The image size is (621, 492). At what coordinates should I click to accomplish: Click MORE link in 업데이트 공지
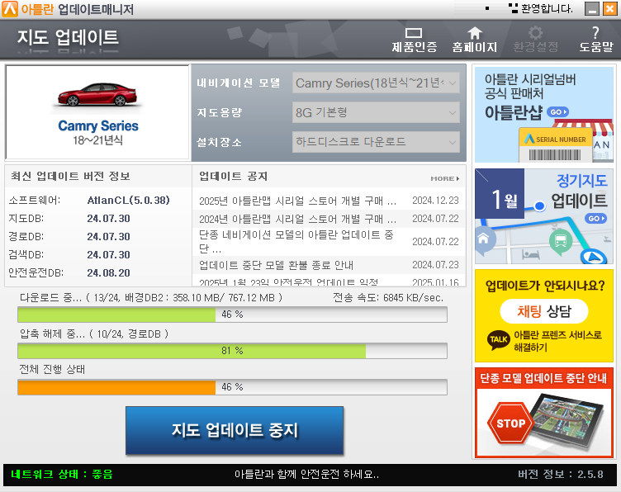point(445,178)
